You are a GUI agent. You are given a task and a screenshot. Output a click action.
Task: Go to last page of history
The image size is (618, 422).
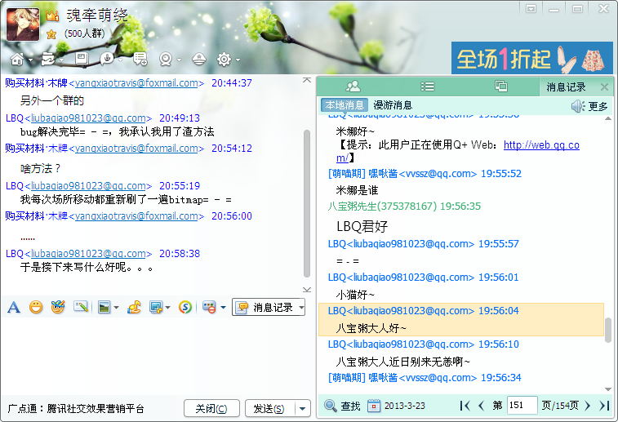click(x=604, y=406)
